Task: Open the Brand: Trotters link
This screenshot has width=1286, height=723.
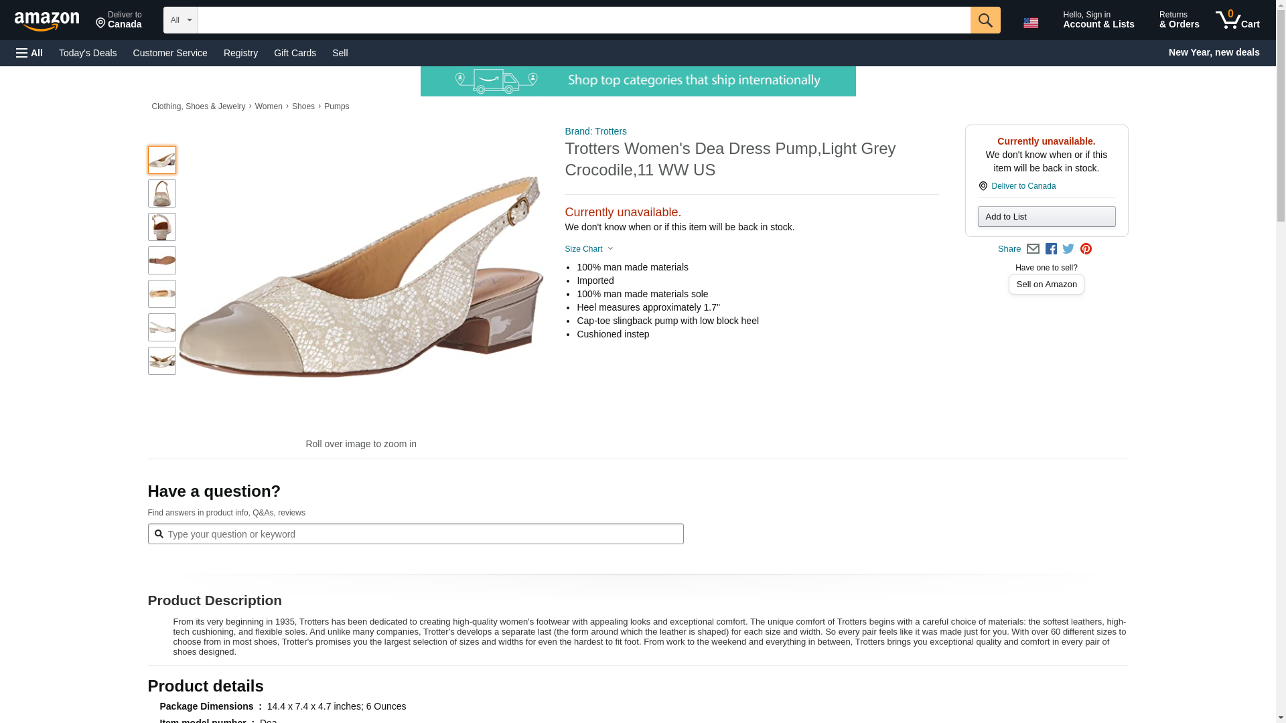Action: click(x=595, y=131)
